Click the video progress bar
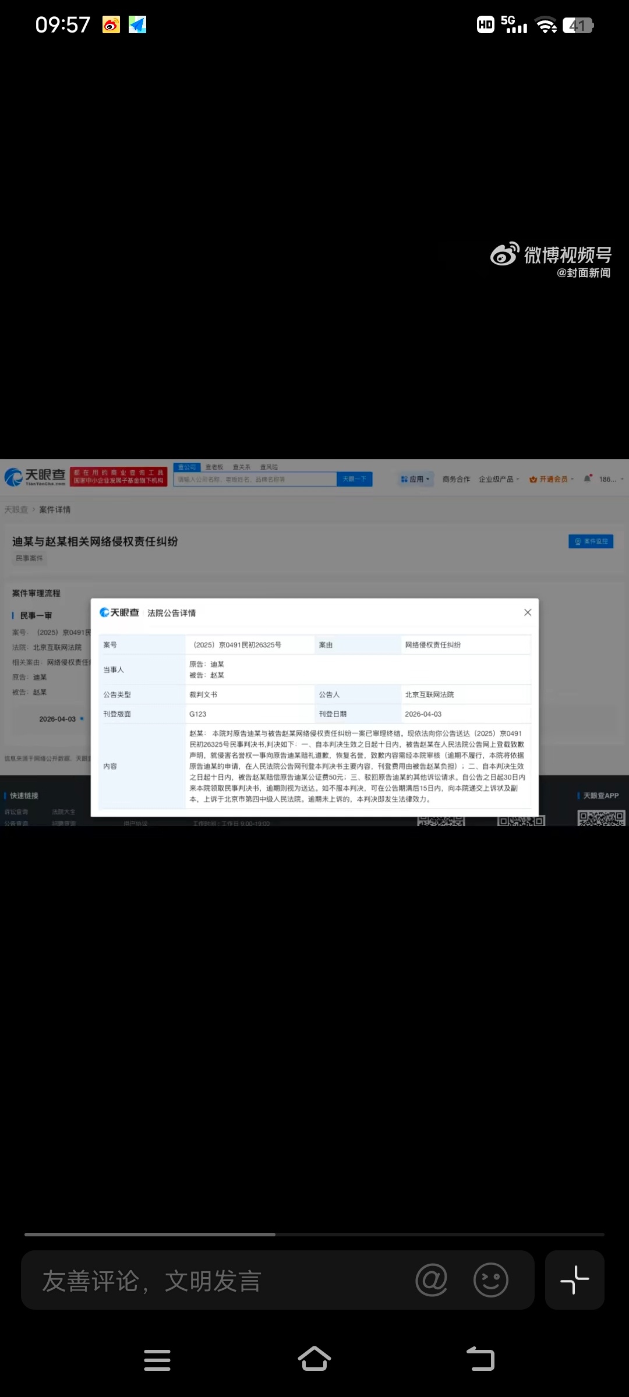This screenshot has height=1397, width=629. 314,1234
